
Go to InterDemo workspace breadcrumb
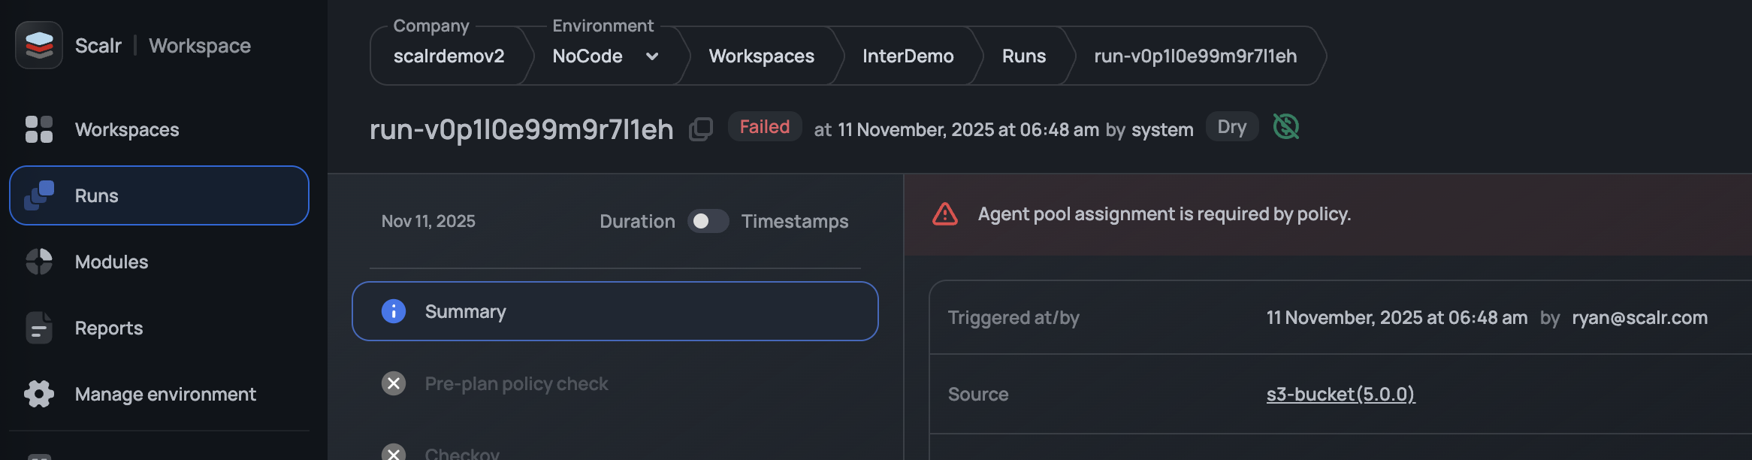pos(908,56)
